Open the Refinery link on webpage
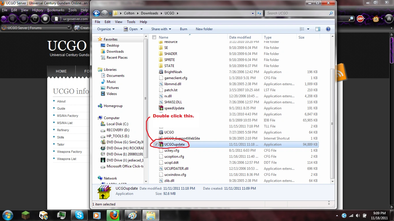This screenshot has width=394, height=221. point(63,130)
